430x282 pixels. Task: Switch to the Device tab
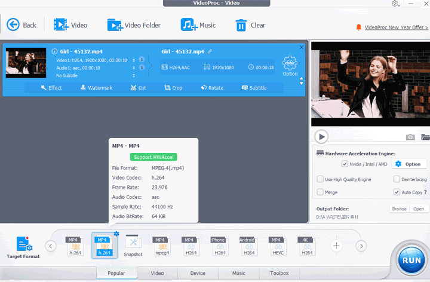pyautogui.click(x=198, y=273)
